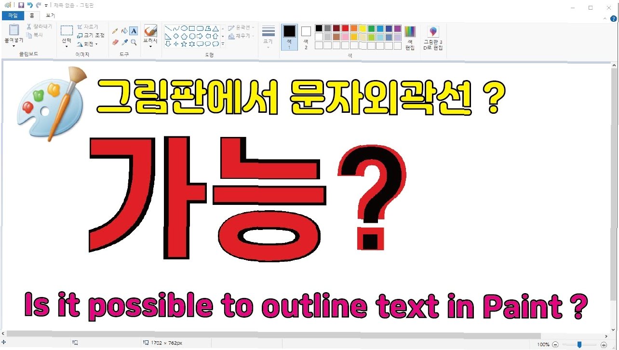Select the Text (A) tool

tap(134, 31)
